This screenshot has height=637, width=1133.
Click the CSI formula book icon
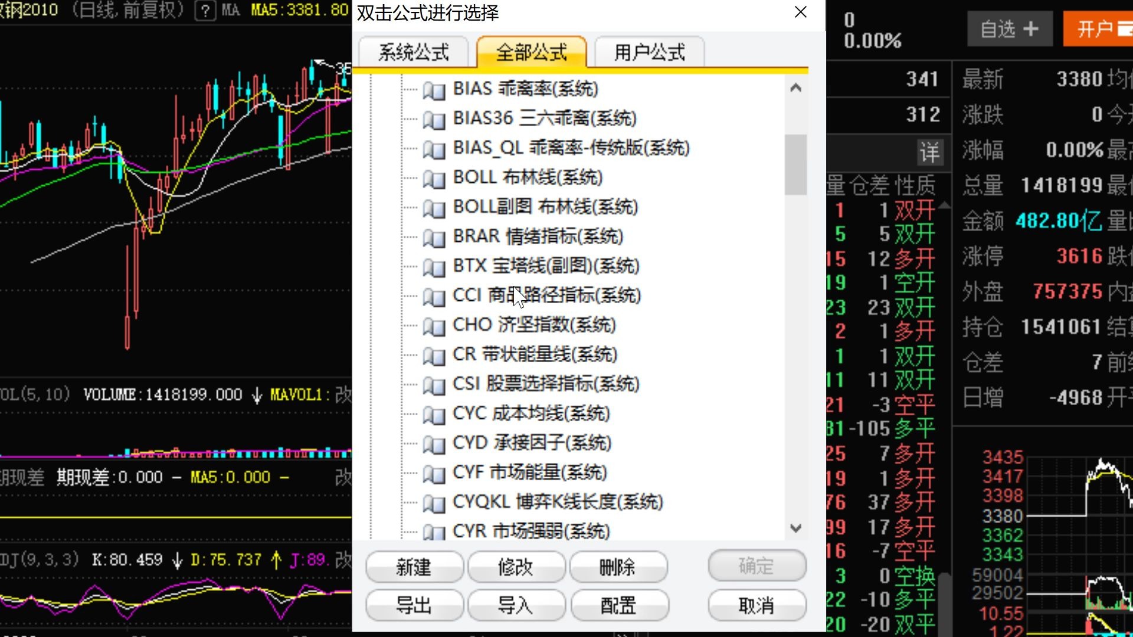point(434,385)
